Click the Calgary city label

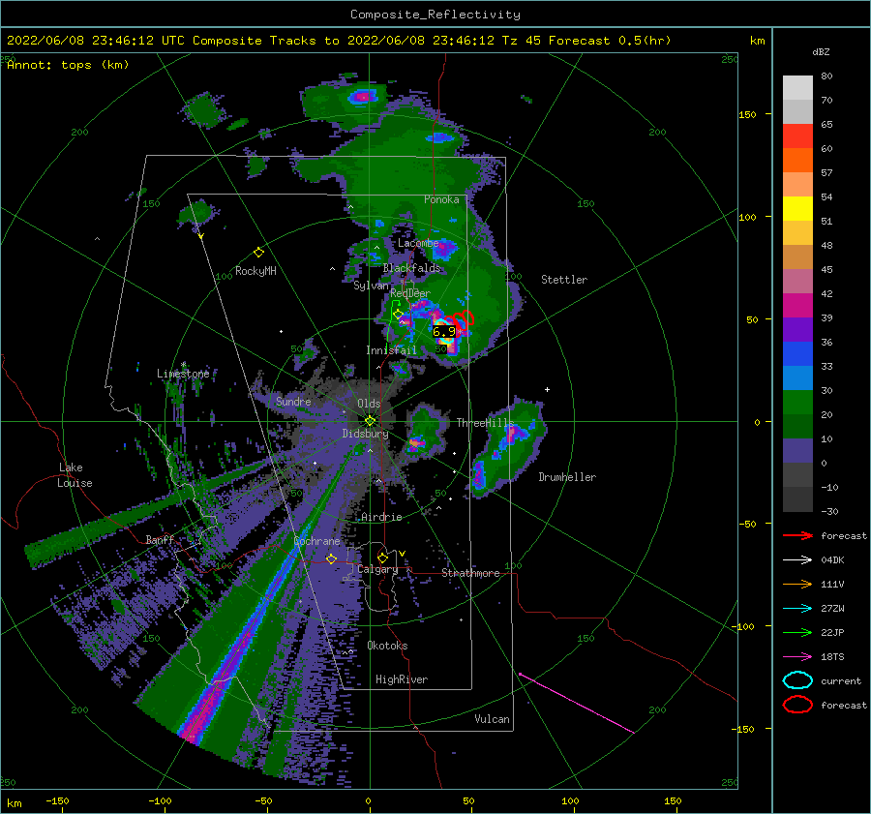point(377,569)
